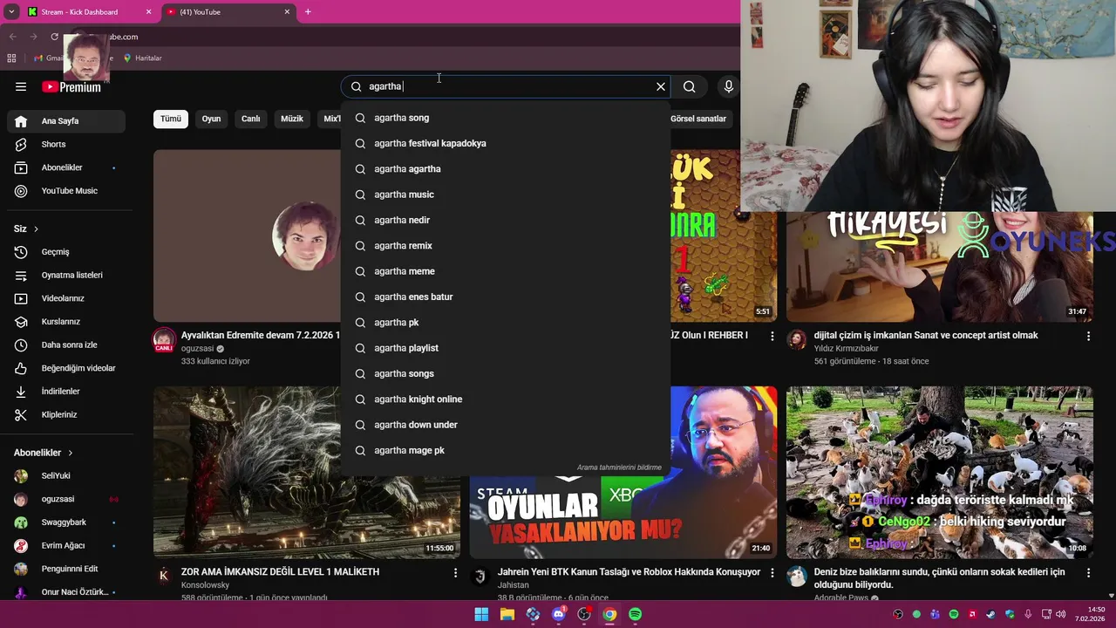The width and height of the screenshot is (1116, 628).
Task: Select suggestion 'agartha song'
Action: 506,118
